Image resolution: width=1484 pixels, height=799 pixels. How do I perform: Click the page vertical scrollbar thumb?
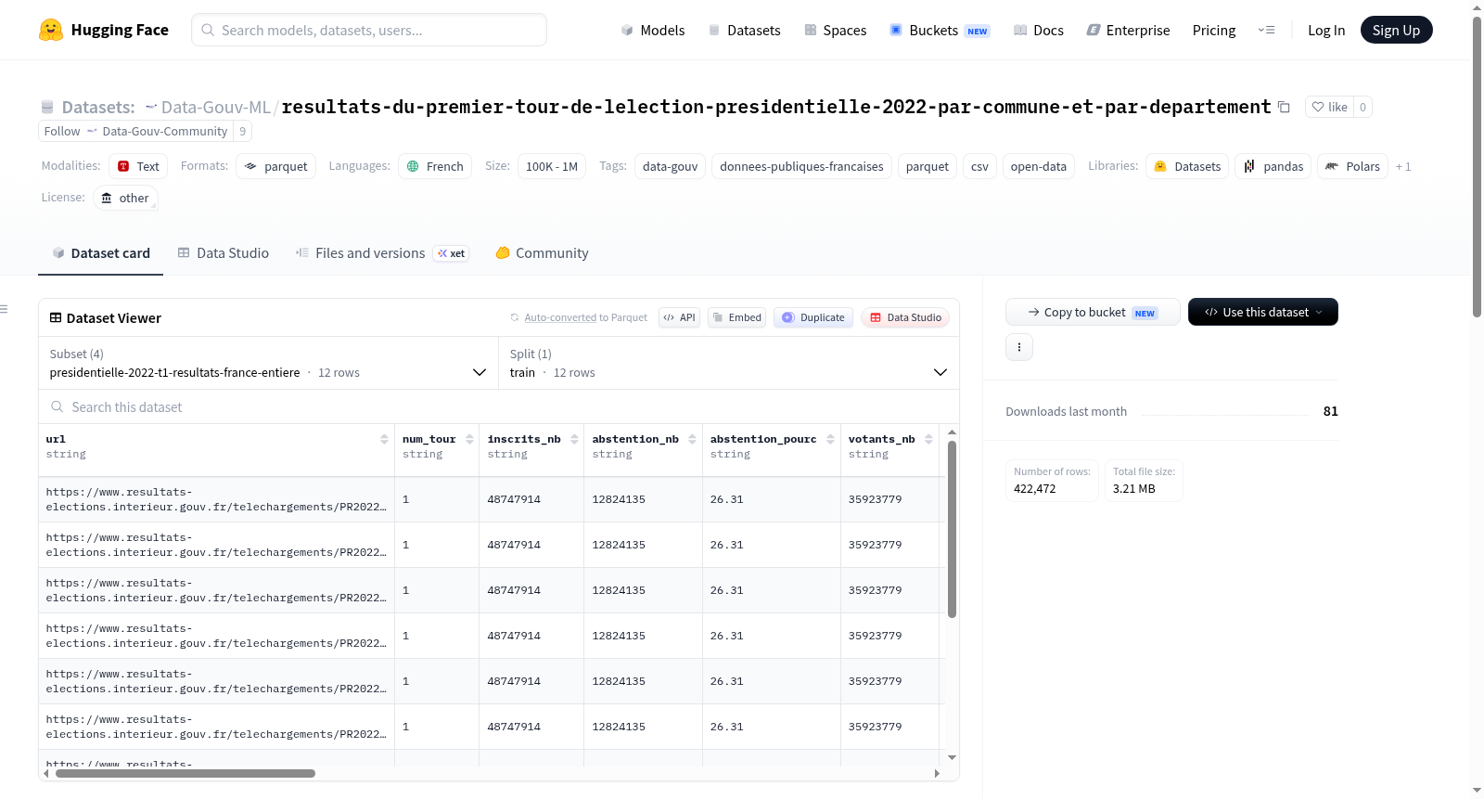[1477, 167]
